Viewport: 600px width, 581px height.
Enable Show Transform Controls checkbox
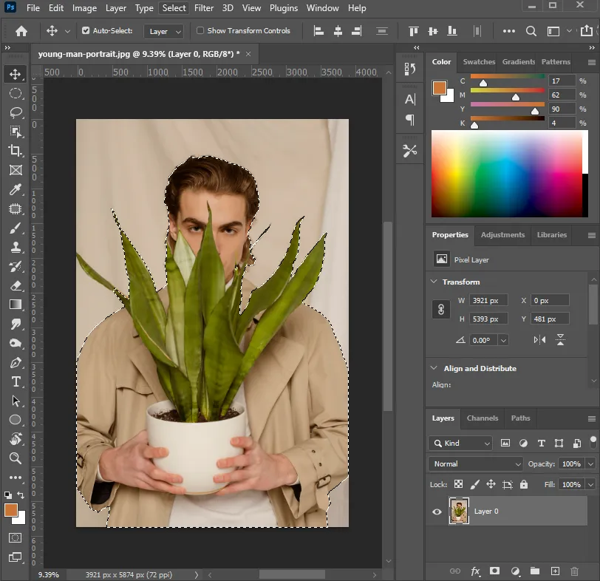pyautogui.click(x=200, y=31)
